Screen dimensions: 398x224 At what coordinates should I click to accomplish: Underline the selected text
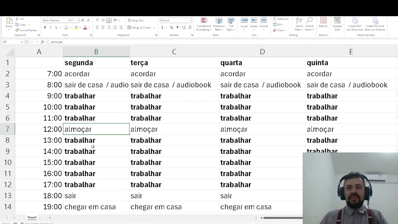56,28
